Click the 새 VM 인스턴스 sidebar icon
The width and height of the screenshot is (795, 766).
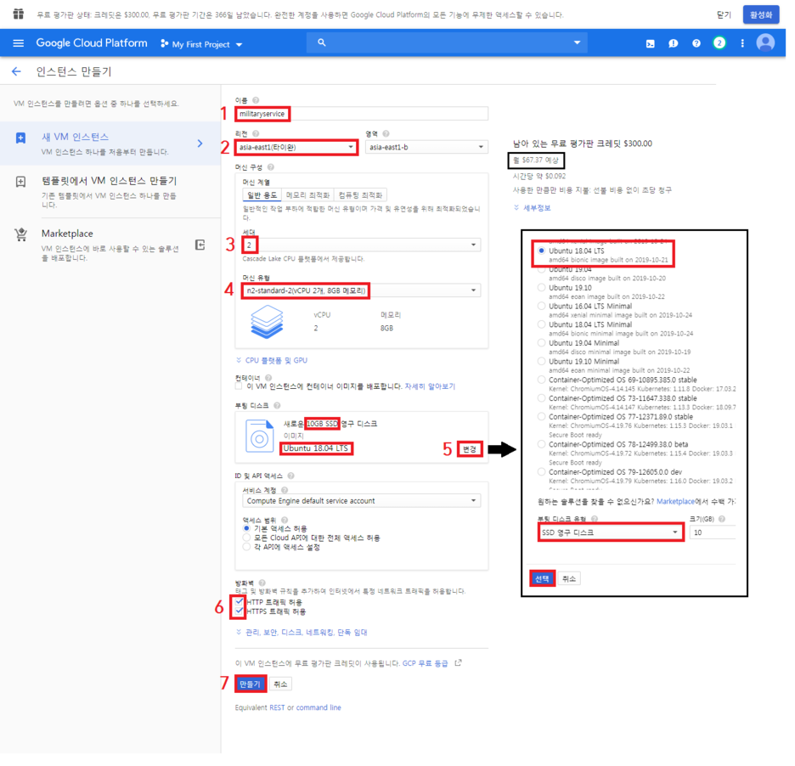[20, 139]
